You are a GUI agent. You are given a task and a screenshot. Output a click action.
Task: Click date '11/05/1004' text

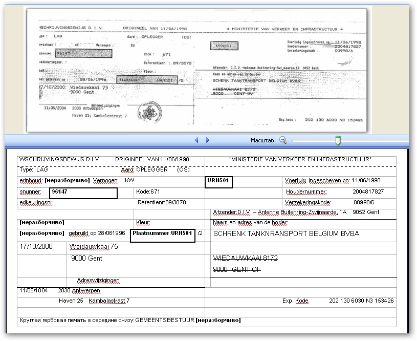tap(33, 290)
